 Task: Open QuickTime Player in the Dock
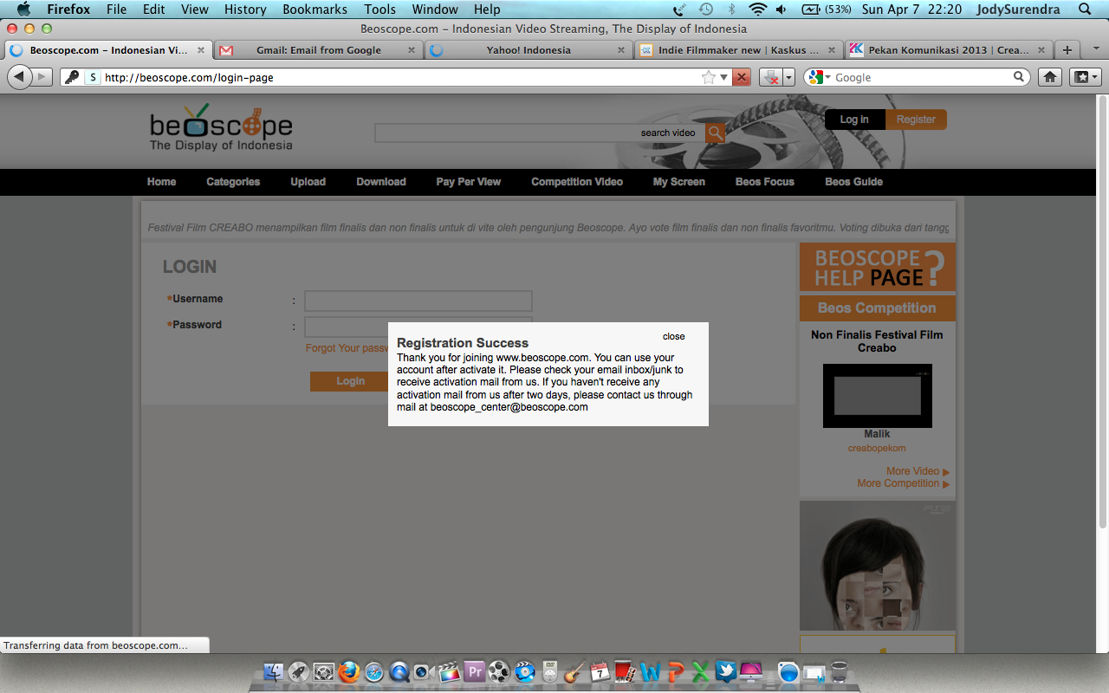[399, 671]
